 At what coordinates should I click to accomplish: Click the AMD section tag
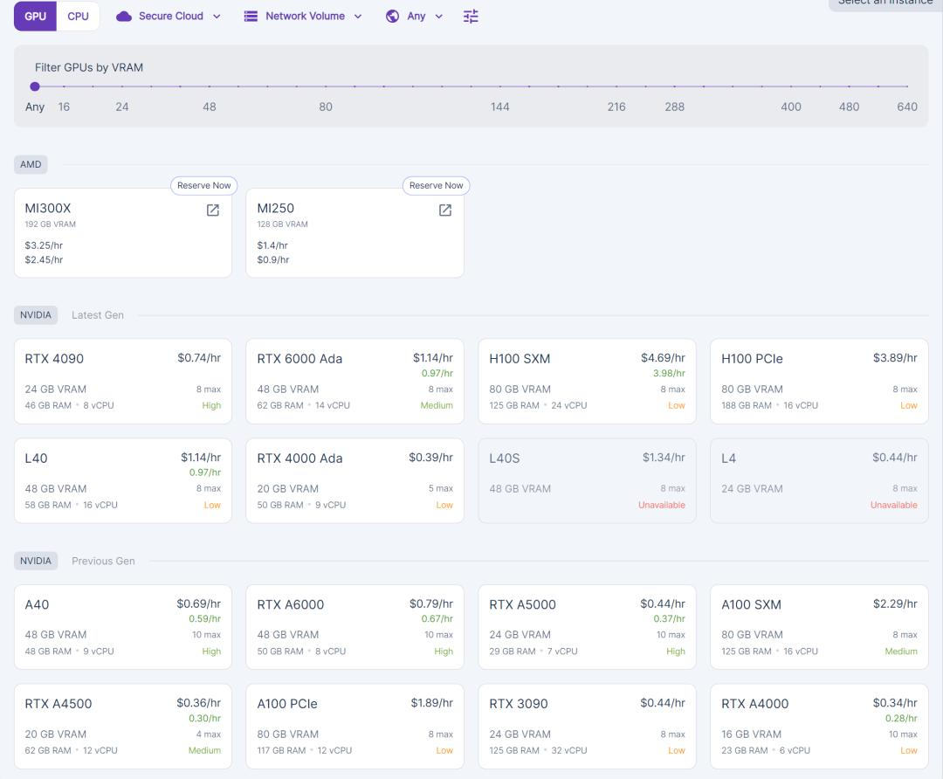pos(31,164)
